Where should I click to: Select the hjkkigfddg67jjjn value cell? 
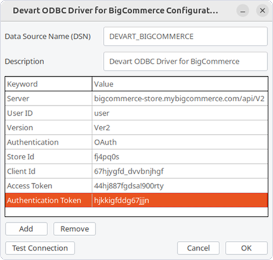[180, 200]
